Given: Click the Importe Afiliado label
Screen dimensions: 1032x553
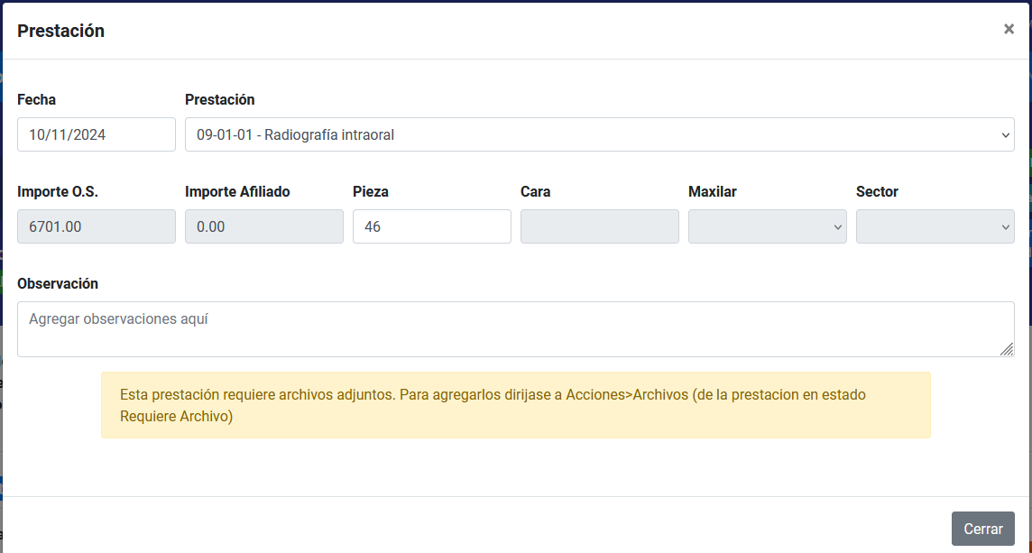Looking at the screenshot, I should coord(237,191).
